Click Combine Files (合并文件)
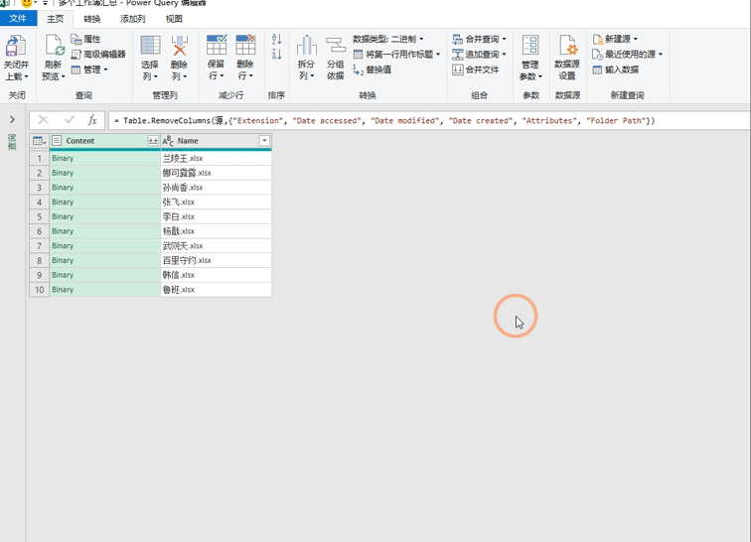 (476, 69)
